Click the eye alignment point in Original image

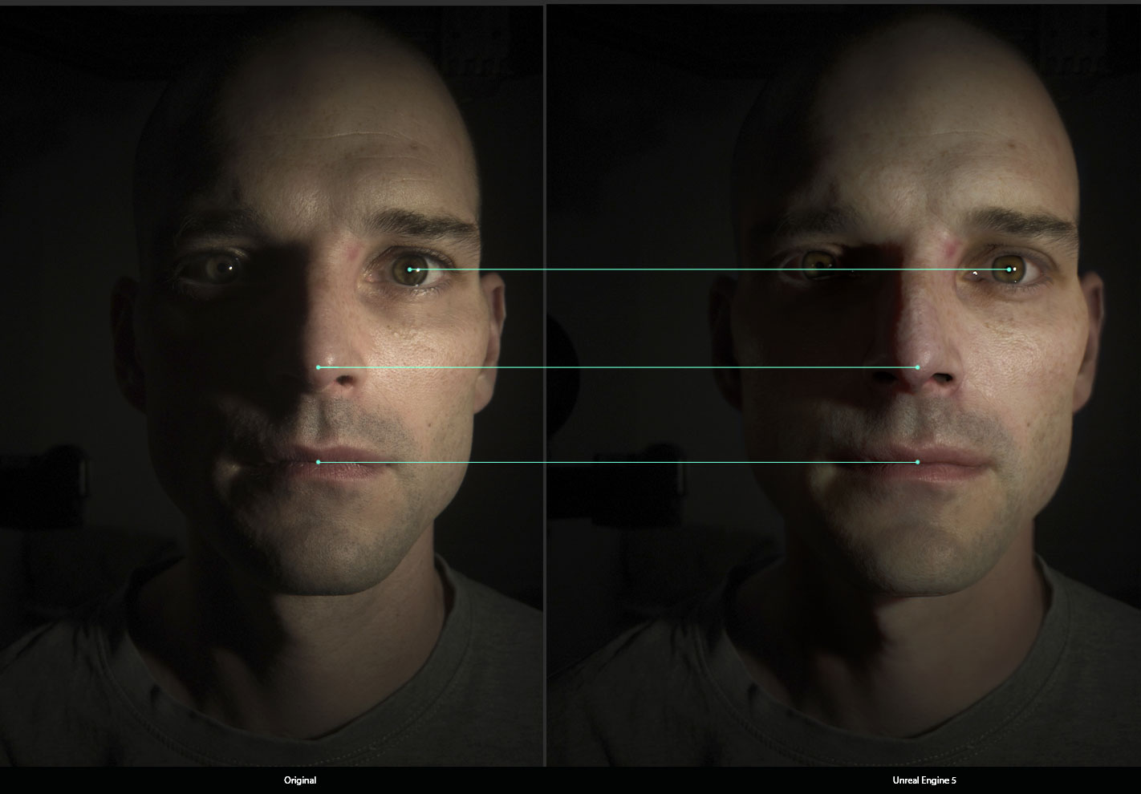click(409, 269)
